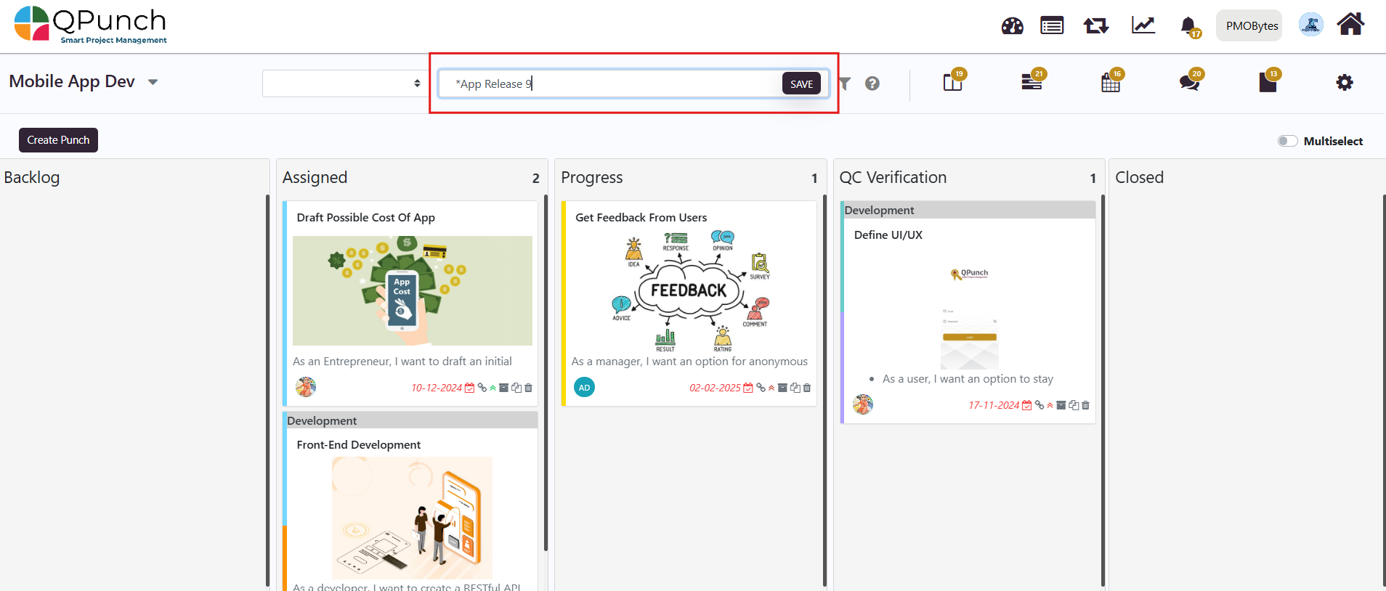Click the App Release text input field
The width and height of the screenshot is (1386, 591).
[610, 83]
